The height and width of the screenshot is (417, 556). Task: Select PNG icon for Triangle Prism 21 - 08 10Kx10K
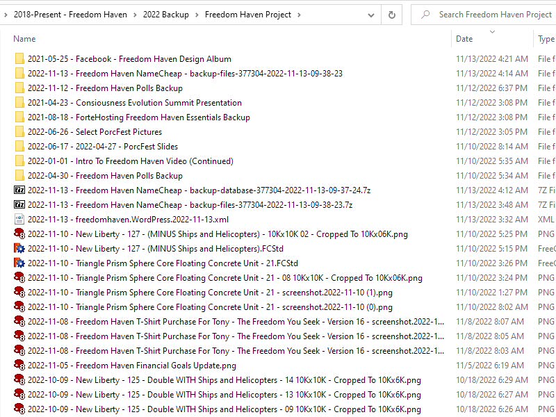point(19,277)
